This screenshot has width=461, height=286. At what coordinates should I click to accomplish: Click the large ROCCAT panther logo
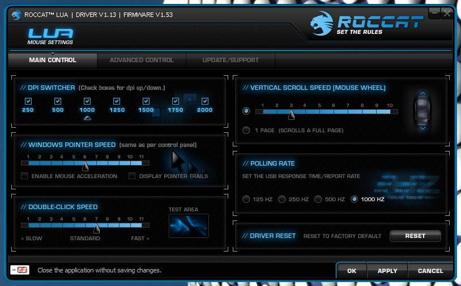[322, 24]
